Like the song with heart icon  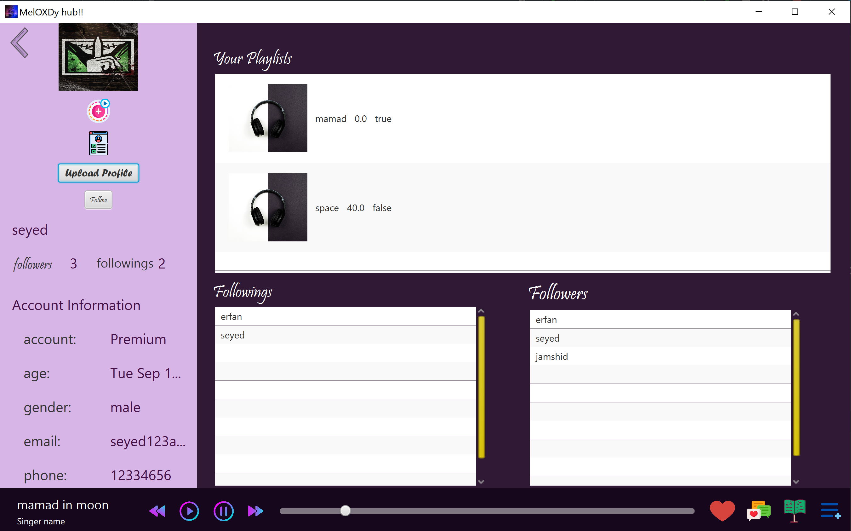click(x=722, y=511)
